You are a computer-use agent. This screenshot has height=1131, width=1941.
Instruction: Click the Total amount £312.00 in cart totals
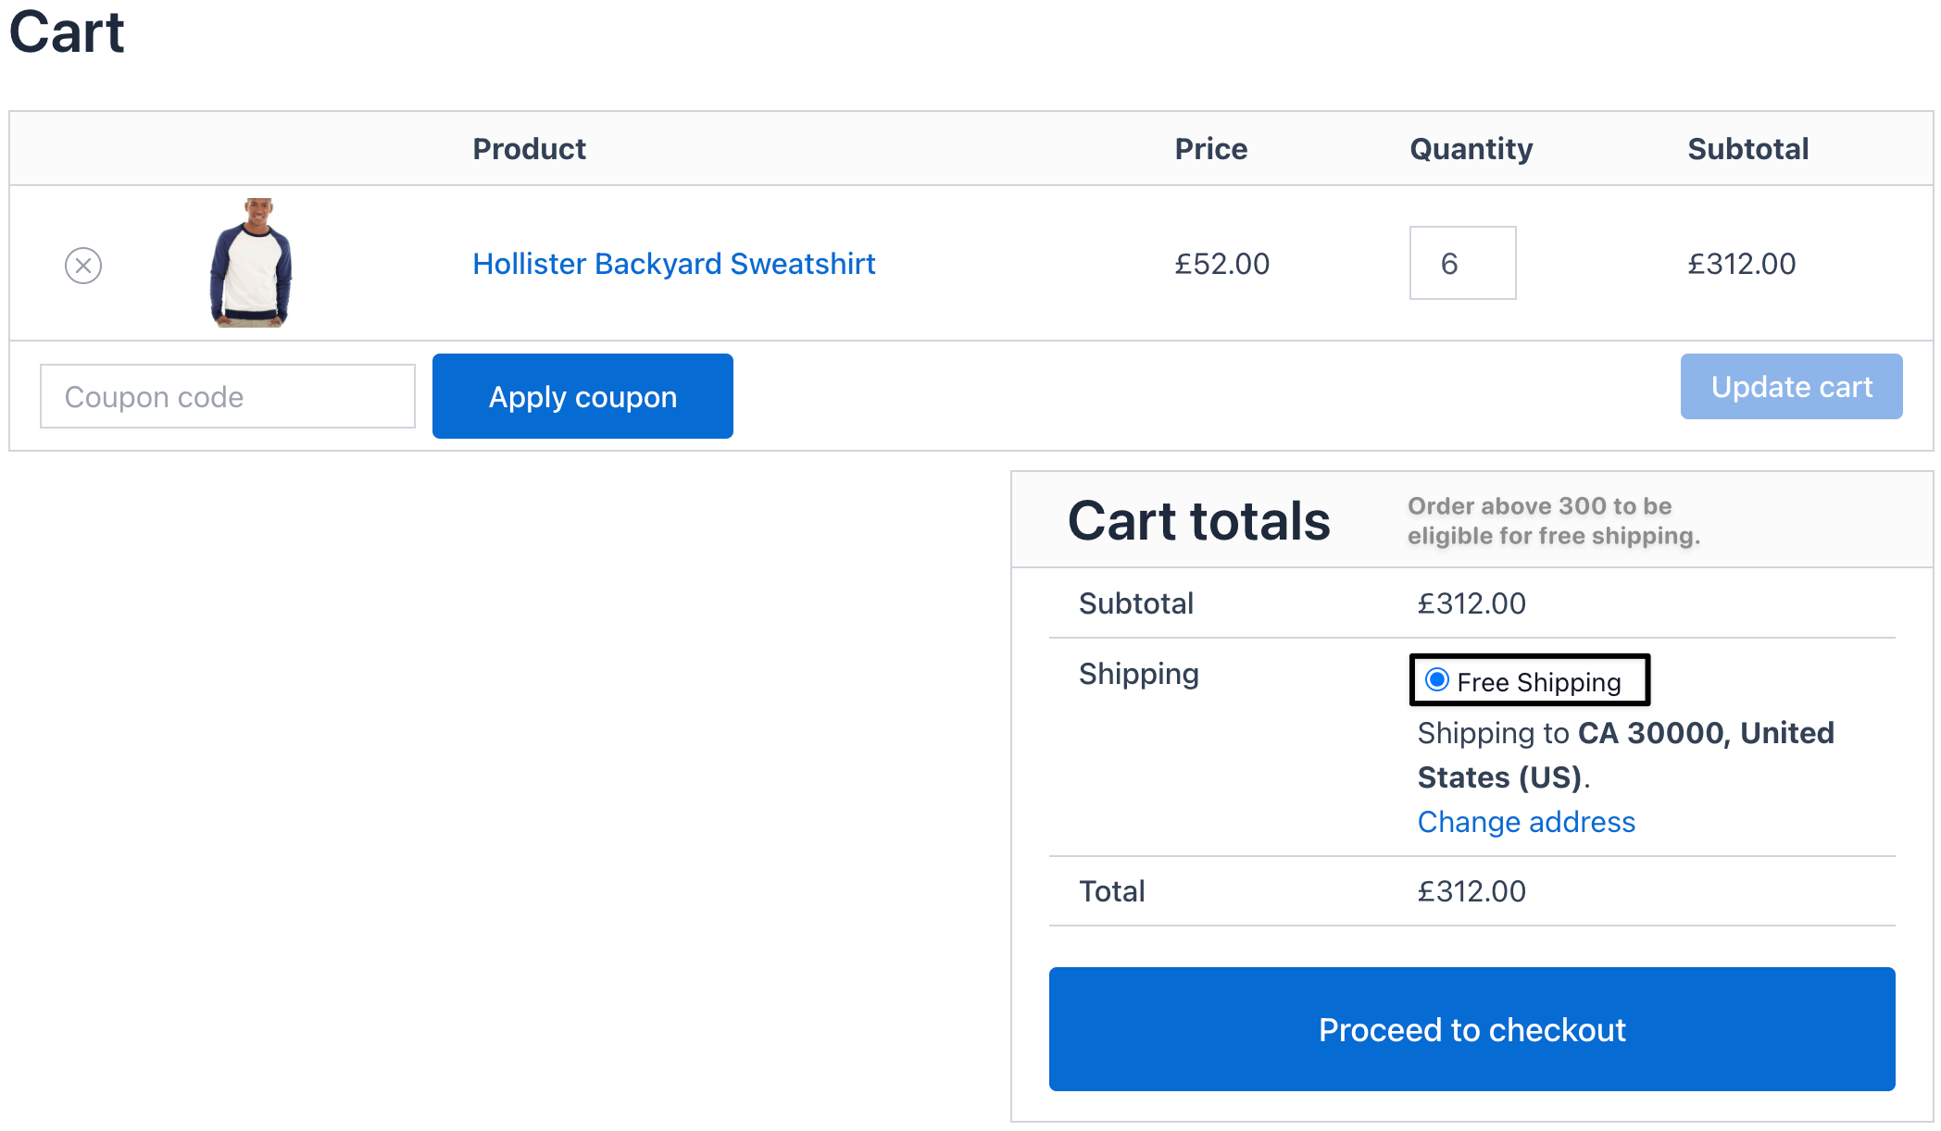pos(1471,891)
